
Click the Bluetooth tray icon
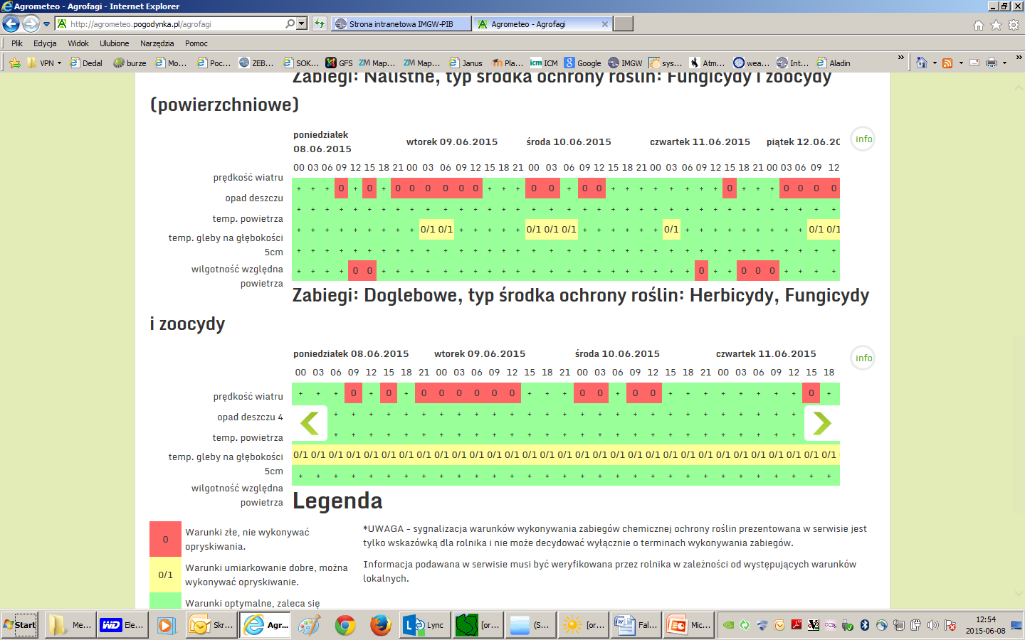[865, 625]
